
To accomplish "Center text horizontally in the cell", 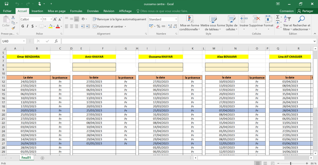I will click(72, 26).
